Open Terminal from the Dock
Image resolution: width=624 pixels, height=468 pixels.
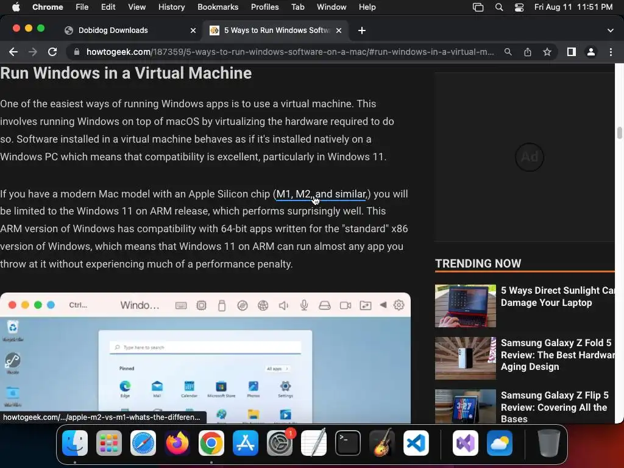click(x=348, y=443)
